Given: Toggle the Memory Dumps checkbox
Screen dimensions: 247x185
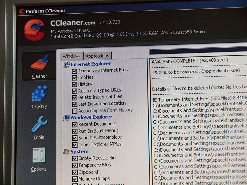Looking at the screenshot, I should click(x=75, y=179).
